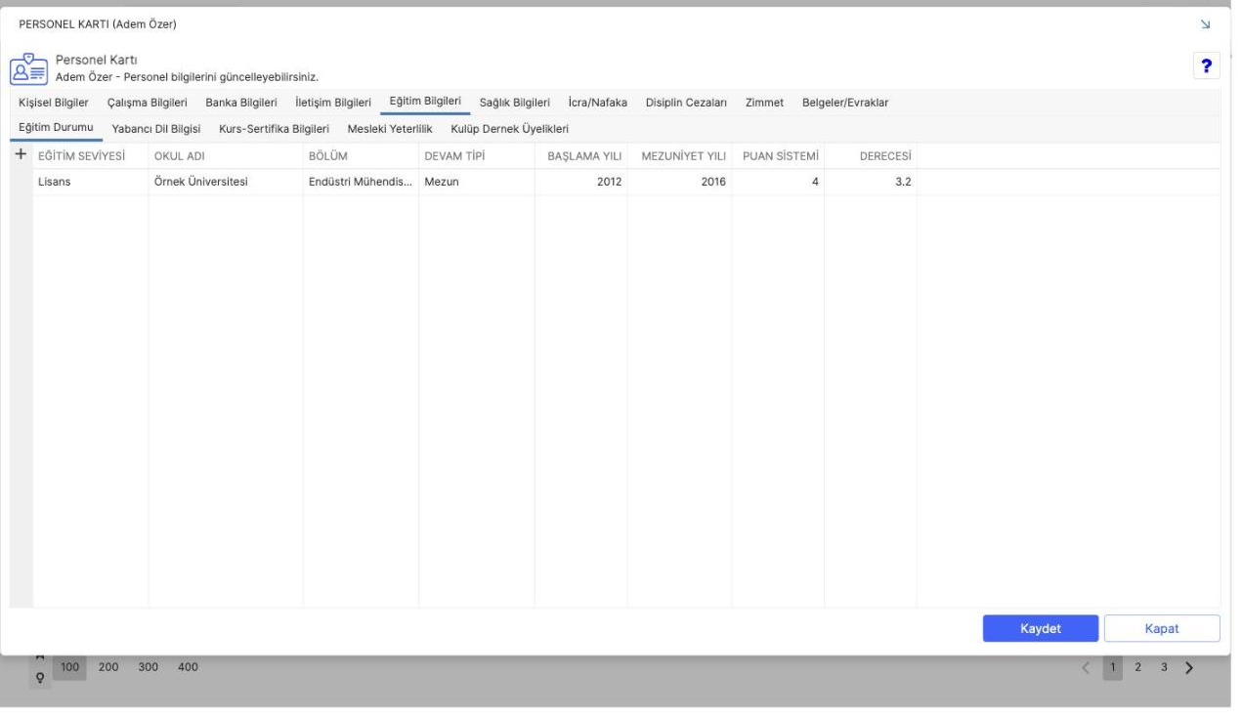
Task: Click the MEZUNİYET YILI column header
Action: 679,155
